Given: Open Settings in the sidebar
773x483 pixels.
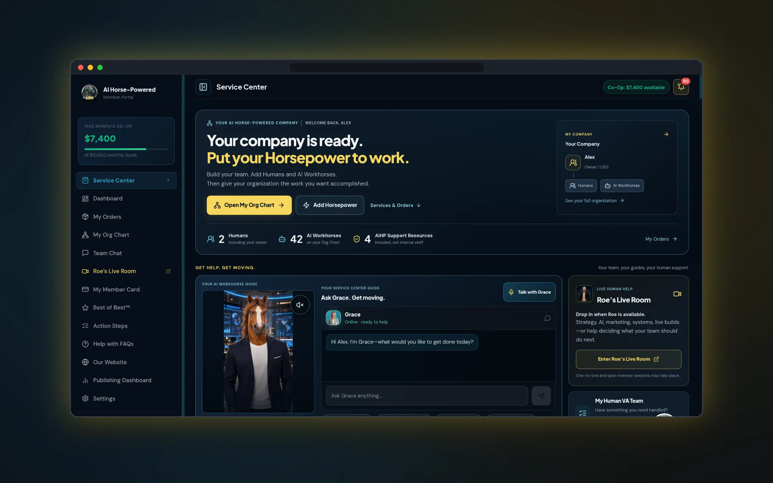Looking at the screenshot, I should 126,398.
